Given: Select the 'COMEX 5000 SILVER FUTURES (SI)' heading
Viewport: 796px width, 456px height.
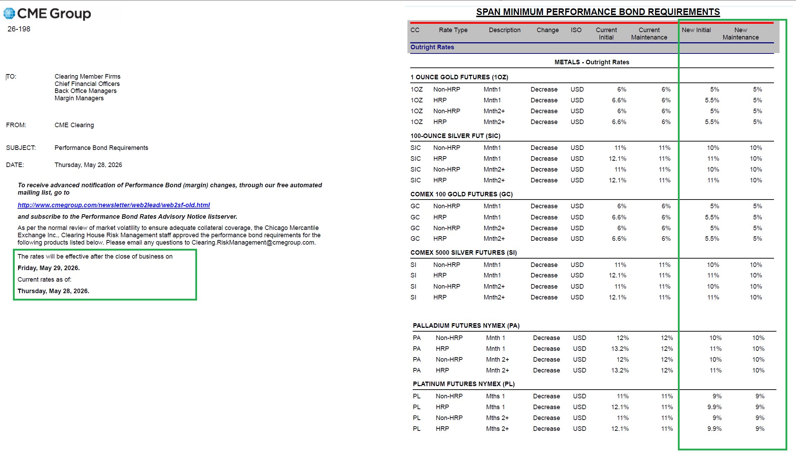Looking at the screenshot, I should (x=463, y=253).
